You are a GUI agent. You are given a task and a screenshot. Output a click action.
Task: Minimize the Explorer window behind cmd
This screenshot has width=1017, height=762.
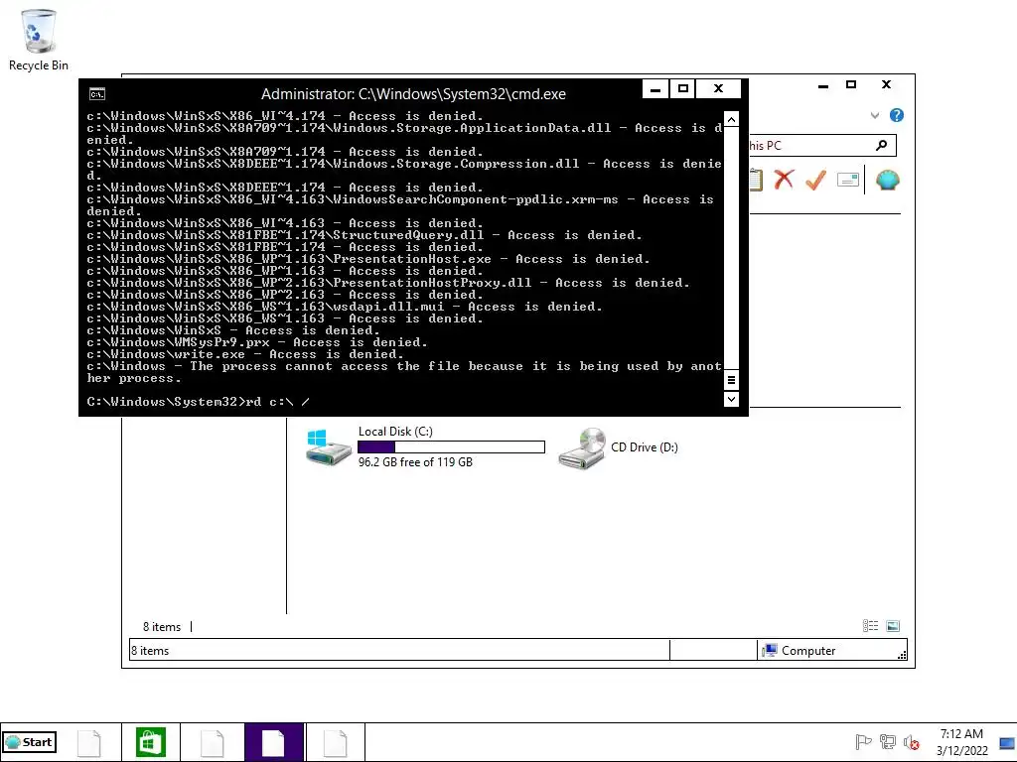pyautogui.click(x=823, y=85)
